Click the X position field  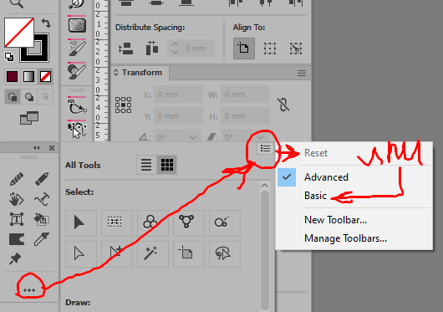click(x=178, y=95)
